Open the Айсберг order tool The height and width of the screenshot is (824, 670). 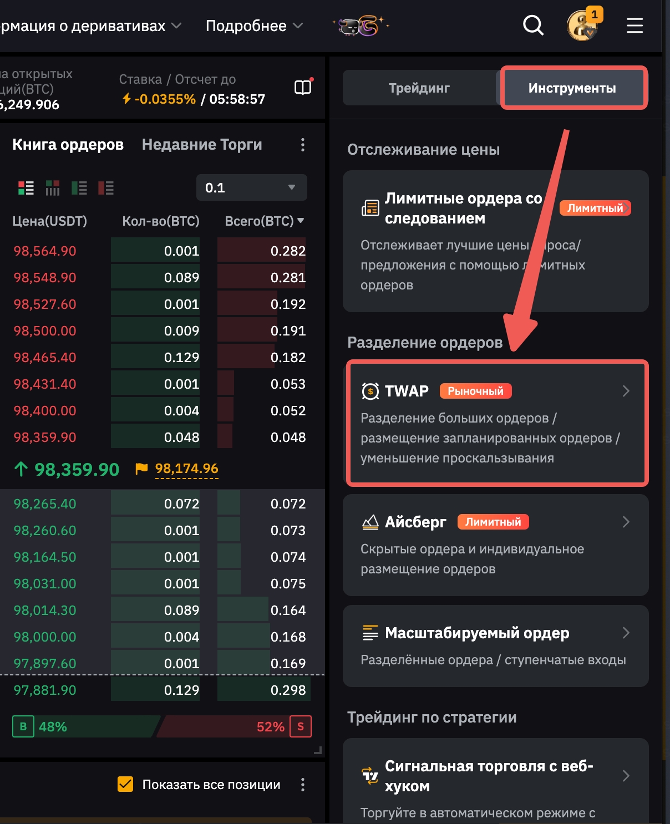495,545
